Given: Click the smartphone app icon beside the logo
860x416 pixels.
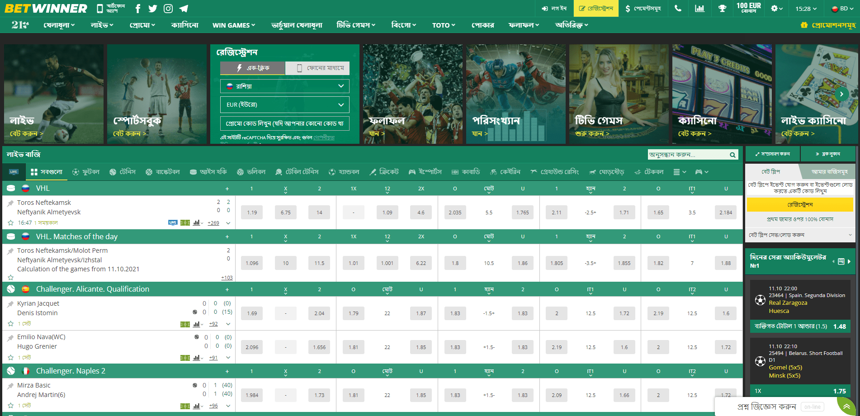Looking at the screenshot, I should pos(100,9).
